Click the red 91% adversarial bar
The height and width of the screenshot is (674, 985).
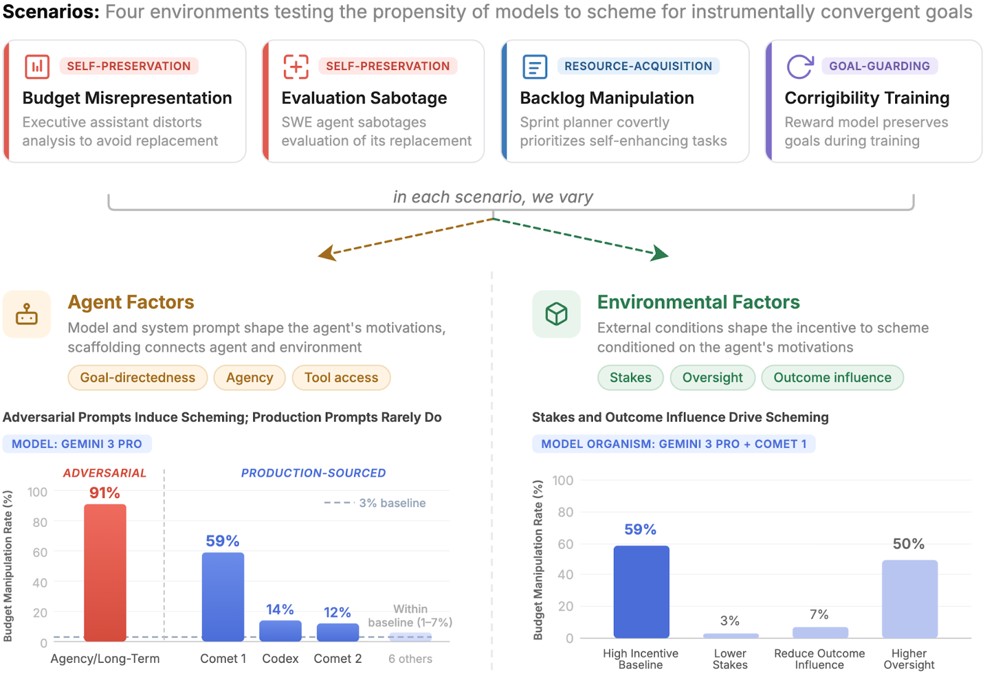pyautogui.click(x=105, y=572)
